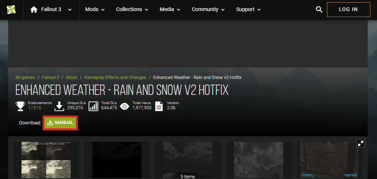Click the home icon beside Fallout 3
377x179 pixels.
pos(34,10)
